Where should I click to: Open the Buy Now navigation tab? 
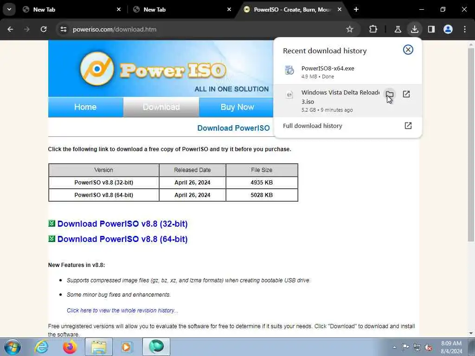point(237,107)
